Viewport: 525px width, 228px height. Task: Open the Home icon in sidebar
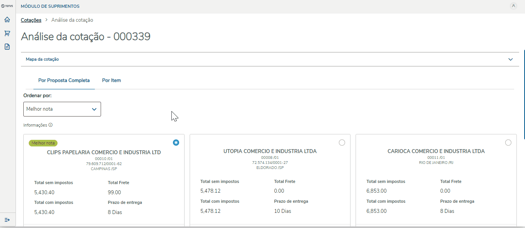coord(7,19)
